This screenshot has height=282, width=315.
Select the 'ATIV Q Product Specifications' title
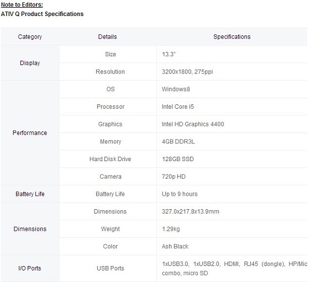coord(42,14)
